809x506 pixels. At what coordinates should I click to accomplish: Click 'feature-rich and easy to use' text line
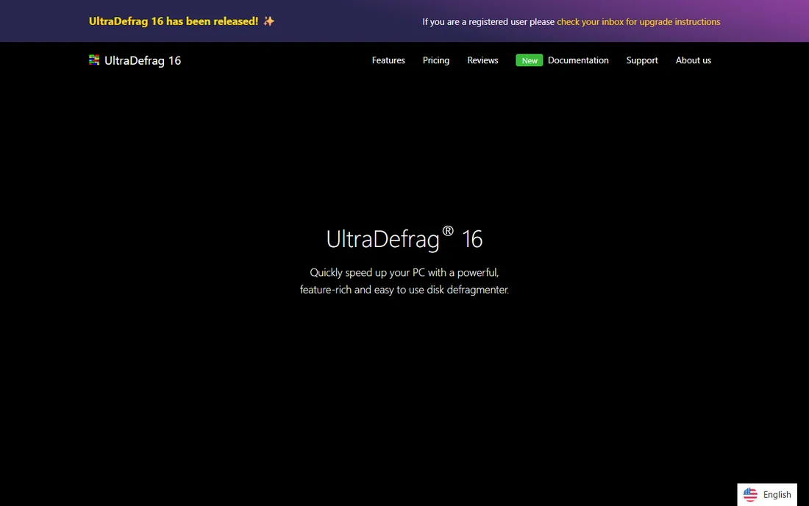click(404, 290)
